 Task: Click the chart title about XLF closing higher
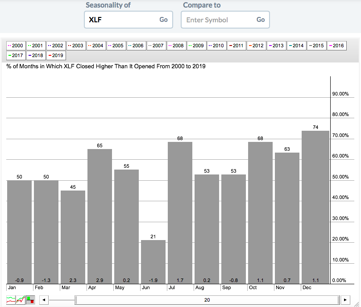106,66
